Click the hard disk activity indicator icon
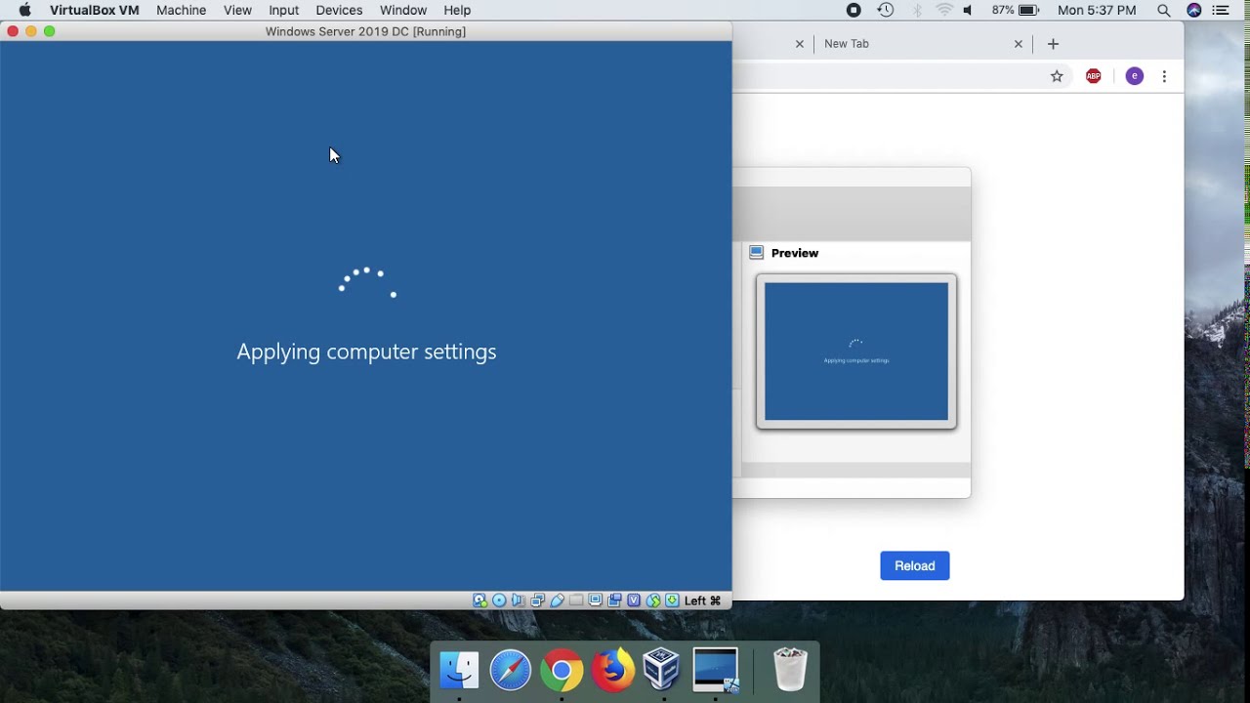This screenshot has height=703, width=1250. coord(479,600)
